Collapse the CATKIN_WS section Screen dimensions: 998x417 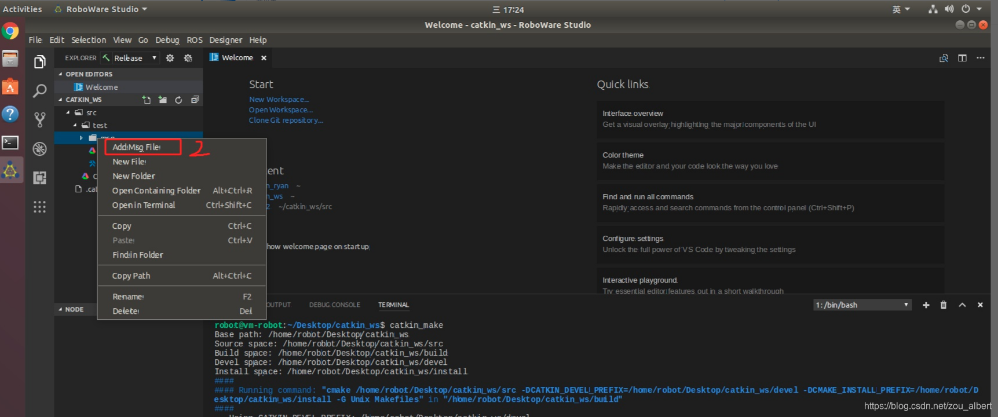[x=60, y=100]
